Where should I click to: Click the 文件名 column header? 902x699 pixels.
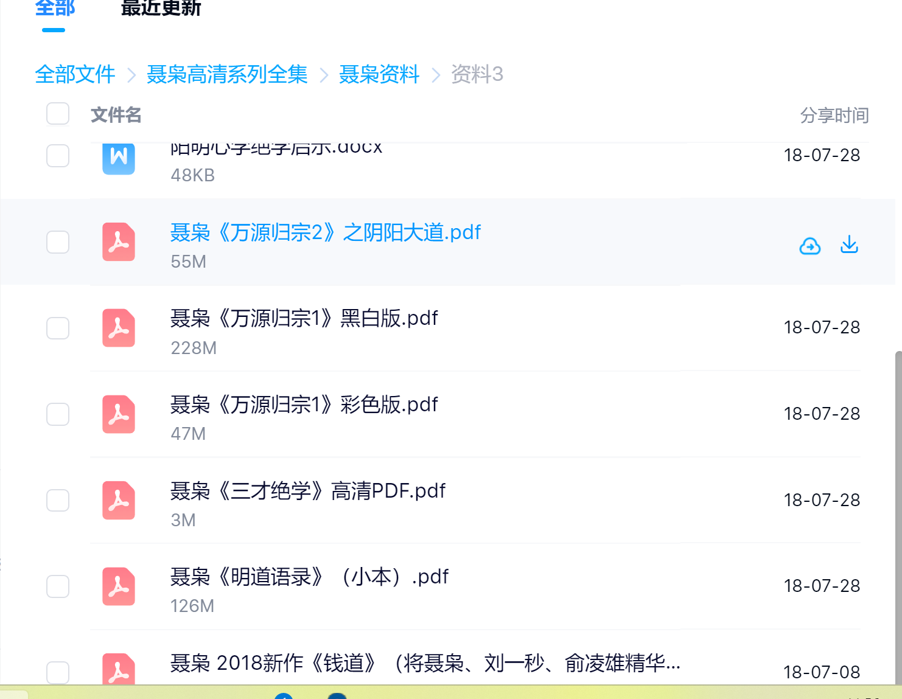point(116,115)
